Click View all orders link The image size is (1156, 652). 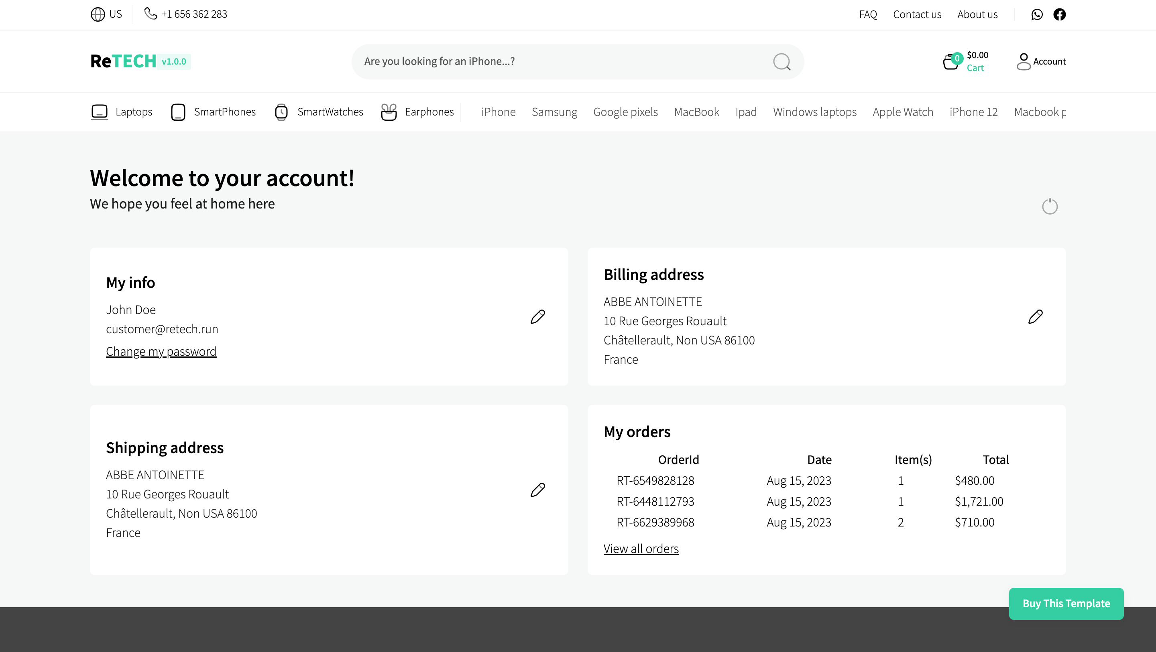[641, 549]
